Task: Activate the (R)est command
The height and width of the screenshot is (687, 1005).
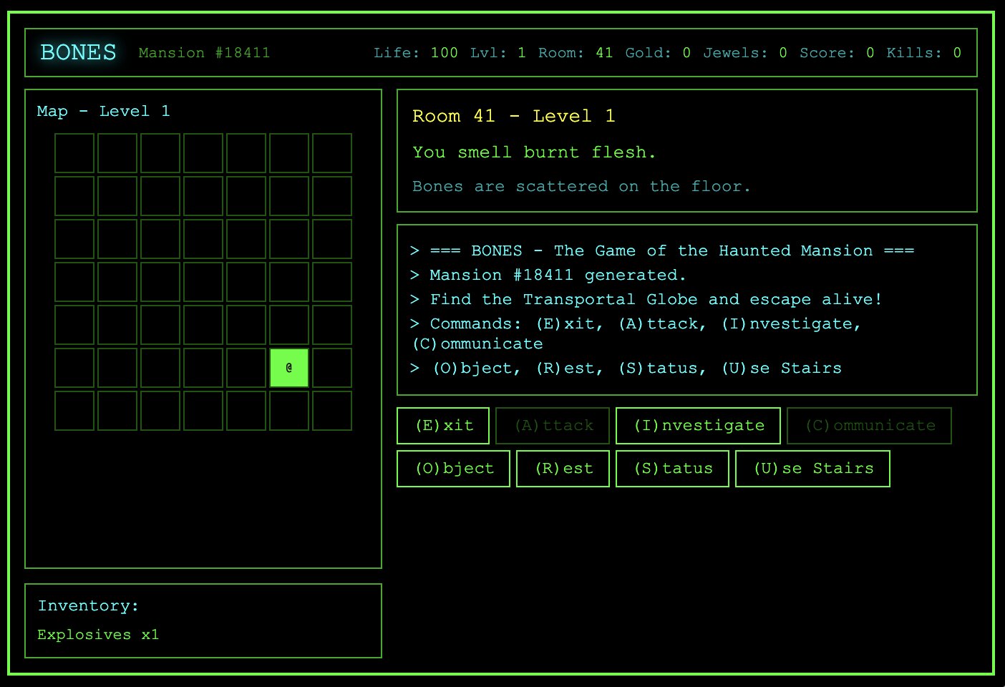Action: tap(563, 468)
